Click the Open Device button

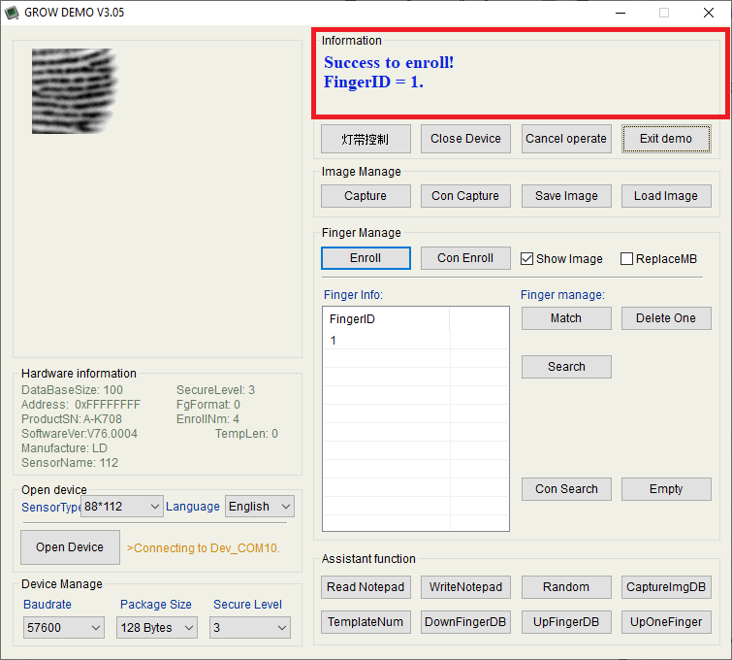click(70, 547)
